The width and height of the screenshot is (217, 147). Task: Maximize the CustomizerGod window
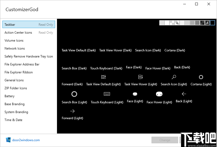(x=196, y=4)
